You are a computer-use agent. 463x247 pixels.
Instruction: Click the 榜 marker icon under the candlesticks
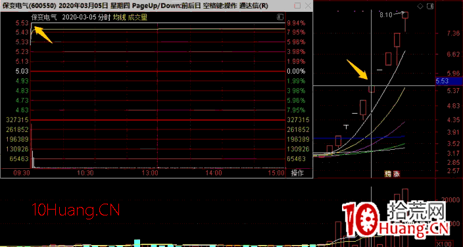pyautogui.click(x=388, y=174)
